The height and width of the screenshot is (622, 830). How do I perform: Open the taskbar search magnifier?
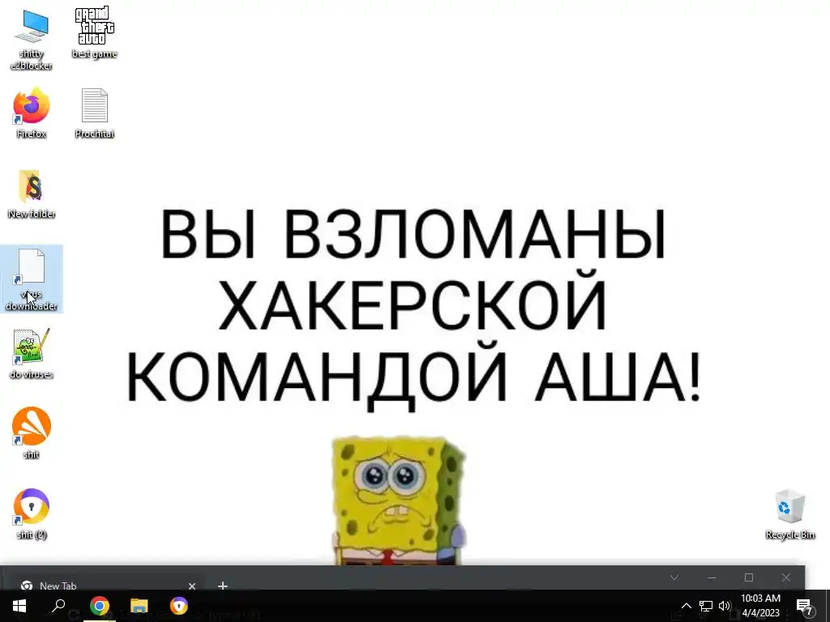point(58,606)
